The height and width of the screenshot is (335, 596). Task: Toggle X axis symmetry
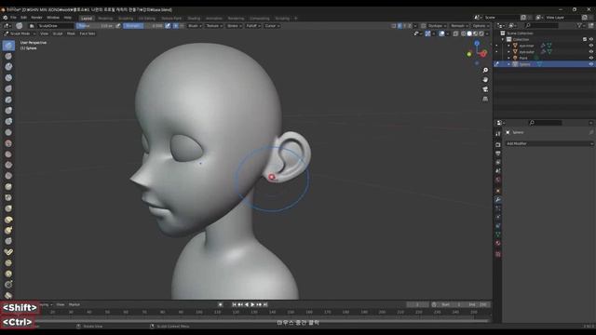click(400, 26)
